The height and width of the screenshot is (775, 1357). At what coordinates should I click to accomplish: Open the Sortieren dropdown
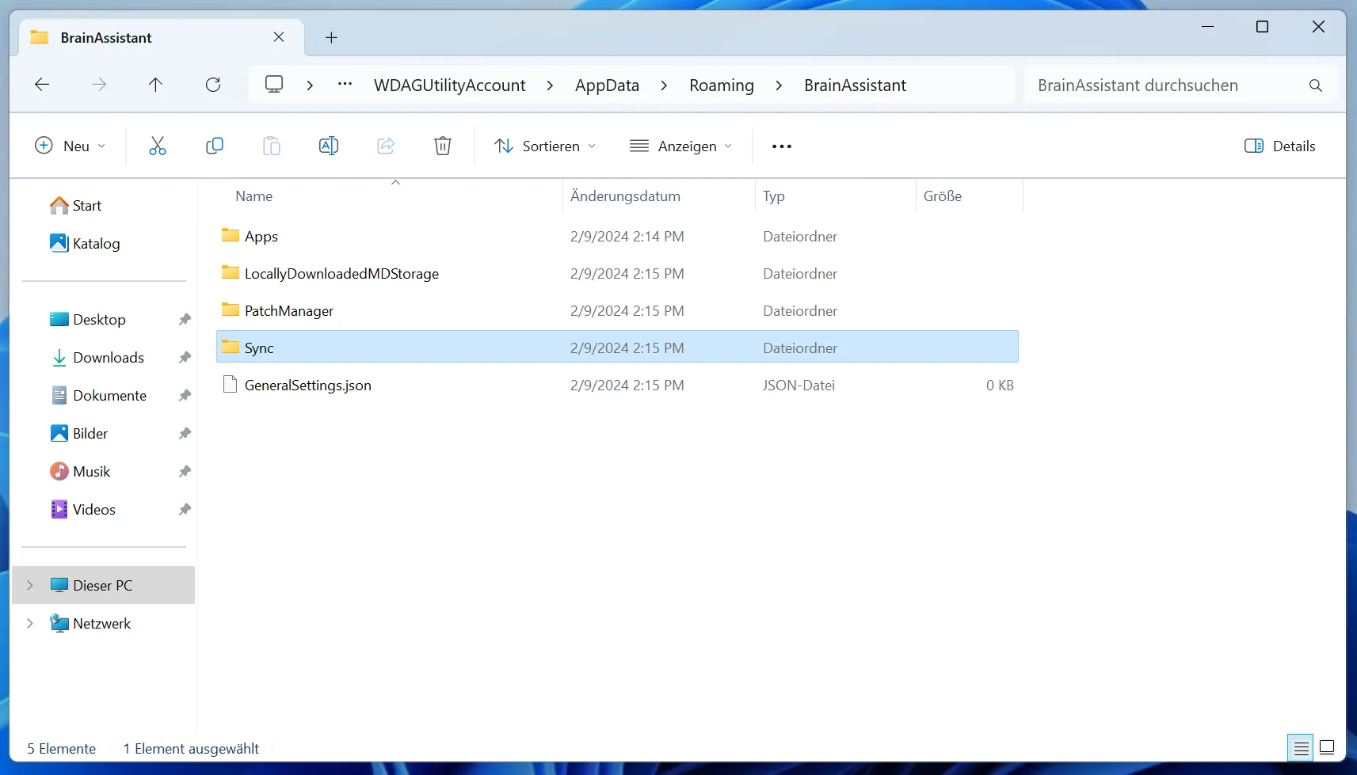point(545,146)
